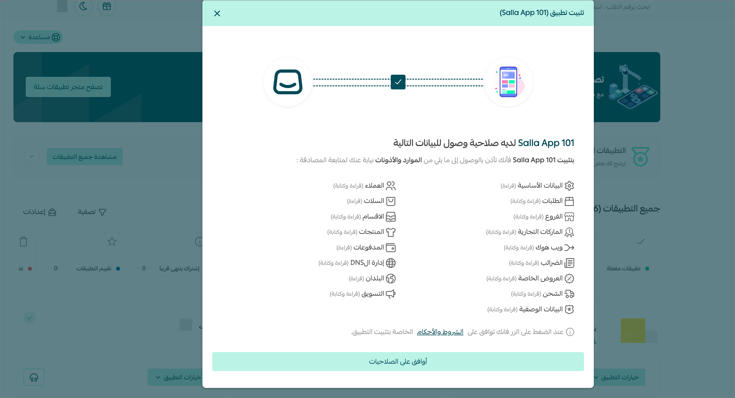Click the gear icon for البيانات الأساسية
The height and width of the screenshot is (398, 735).
[x=569, y=186]
